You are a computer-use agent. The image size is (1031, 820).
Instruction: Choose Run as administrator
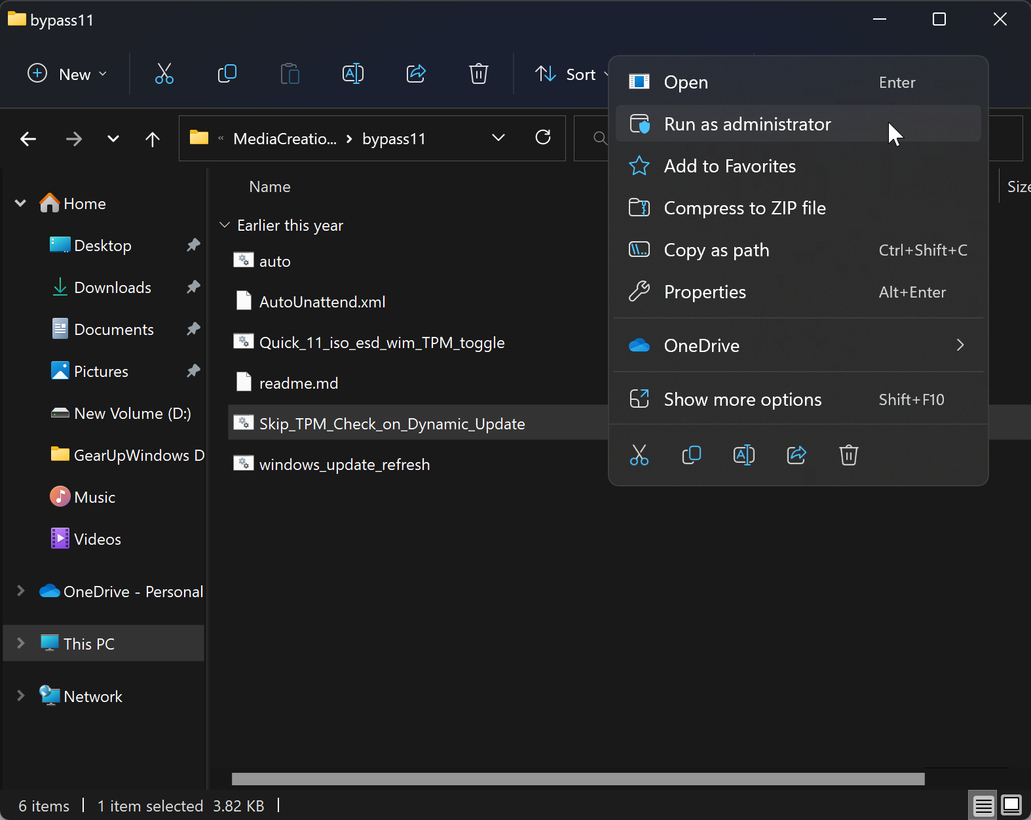[798, 124]
